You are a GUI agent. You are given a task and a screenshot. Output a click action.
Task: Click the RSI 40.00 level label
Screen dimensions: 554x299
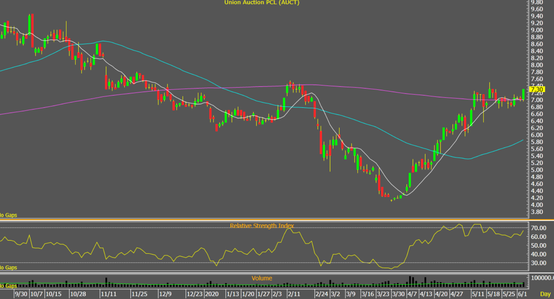coord(539,254)
